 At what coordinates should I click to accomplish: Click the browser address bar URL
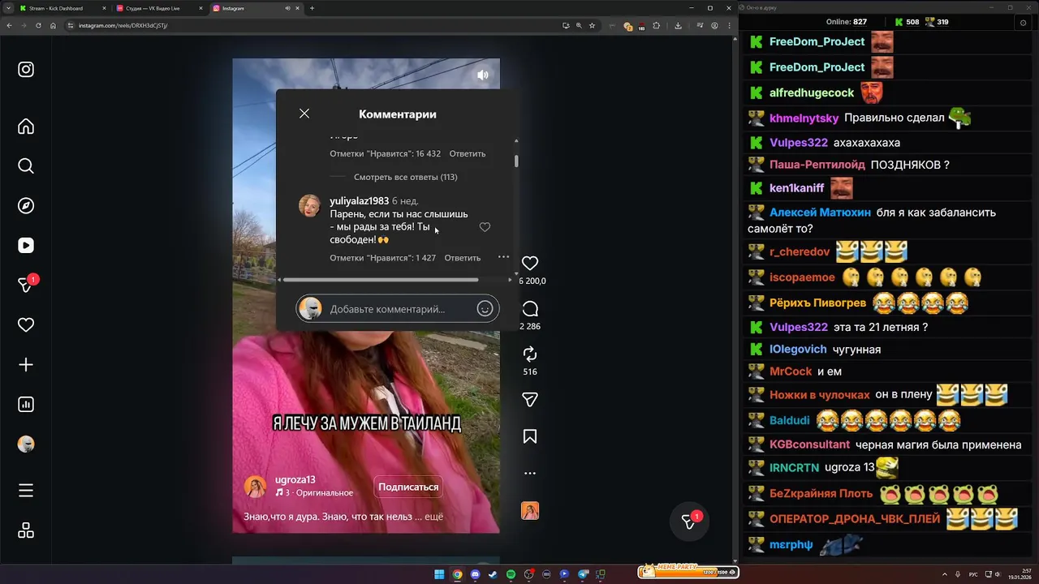(x=123, y=25)
